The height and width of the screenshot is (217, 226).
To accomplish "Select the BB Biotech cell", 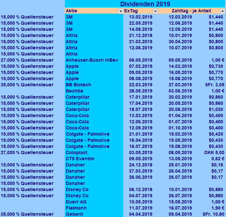I will click(94, 85).
